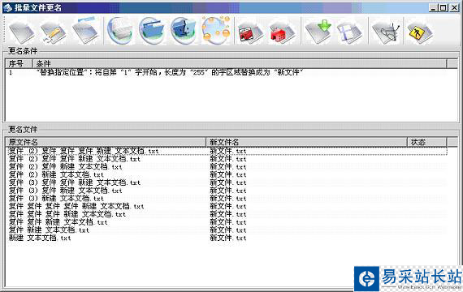Image resolution: width=463 pixels, height=292 pixels.
Task: Maximize the 批量文件更名 window
Action: point(444,8)
